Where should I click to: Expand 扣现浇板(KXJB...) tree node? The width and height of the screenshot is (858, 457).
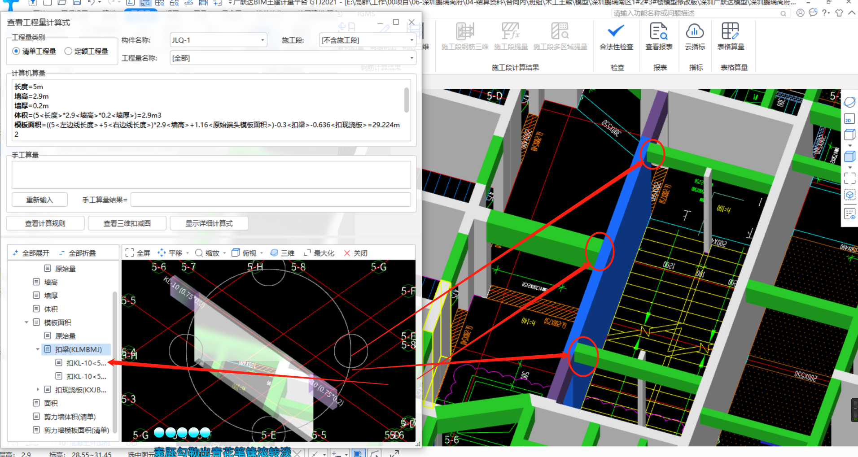click(x=38, y=390)
